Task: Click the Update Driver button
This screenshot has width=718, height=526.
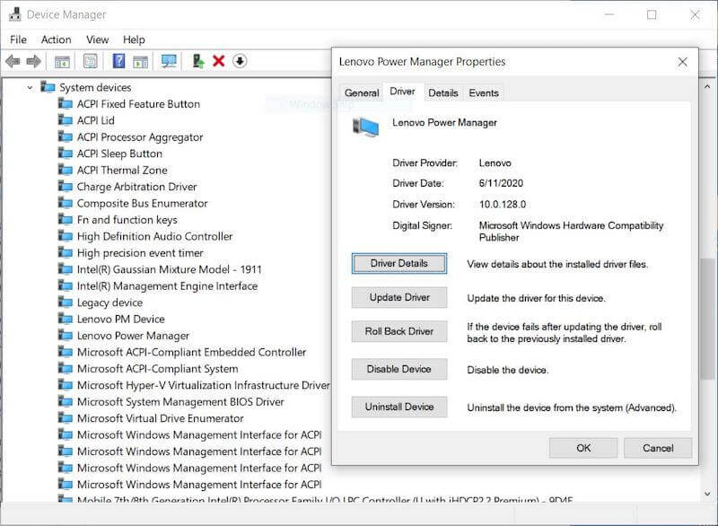Action: (399, 297)
